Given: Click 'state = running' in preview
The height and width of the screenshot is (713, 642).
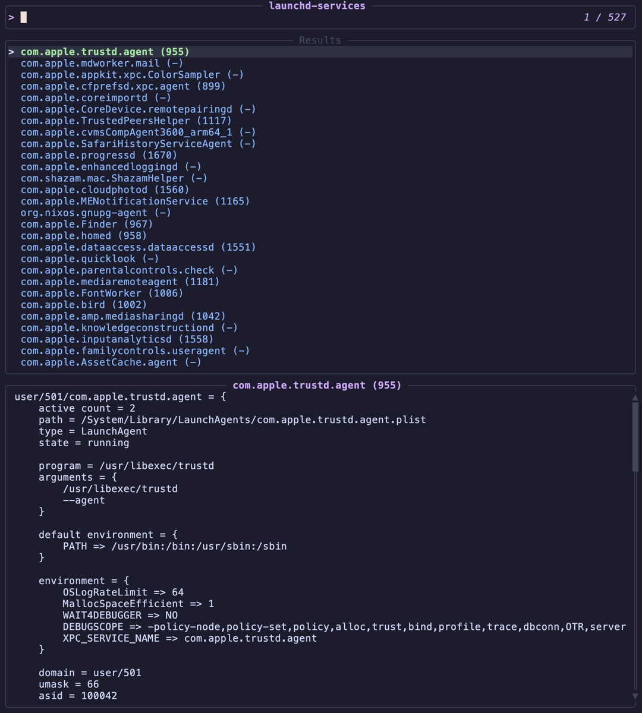Looking at the screenshot, I should coord(84,443).
